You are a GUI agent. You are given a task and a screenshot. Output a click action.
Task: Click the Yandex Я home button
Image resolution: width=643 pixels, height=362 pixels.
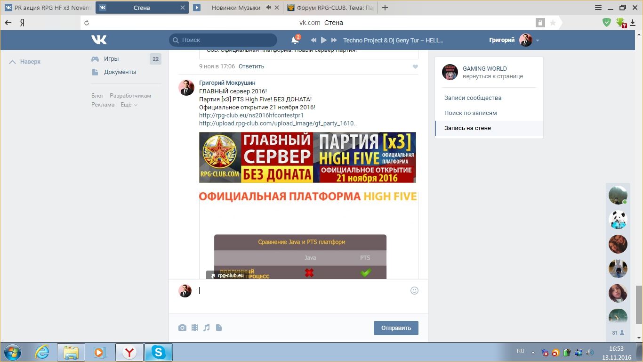(22, 23)
